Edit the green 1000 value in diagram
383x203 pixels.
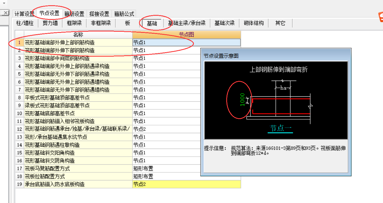coord(242,99)
